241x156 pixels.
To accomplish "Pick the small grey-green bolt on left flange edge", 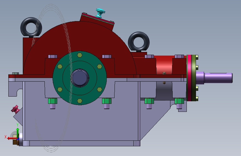I will click(x=15, y=74).
